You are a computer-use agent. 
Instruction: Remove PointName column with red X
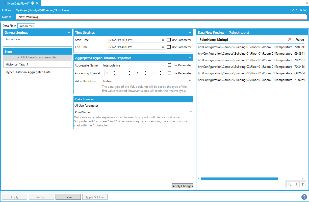pyautogui.click(x=290, y=40)
